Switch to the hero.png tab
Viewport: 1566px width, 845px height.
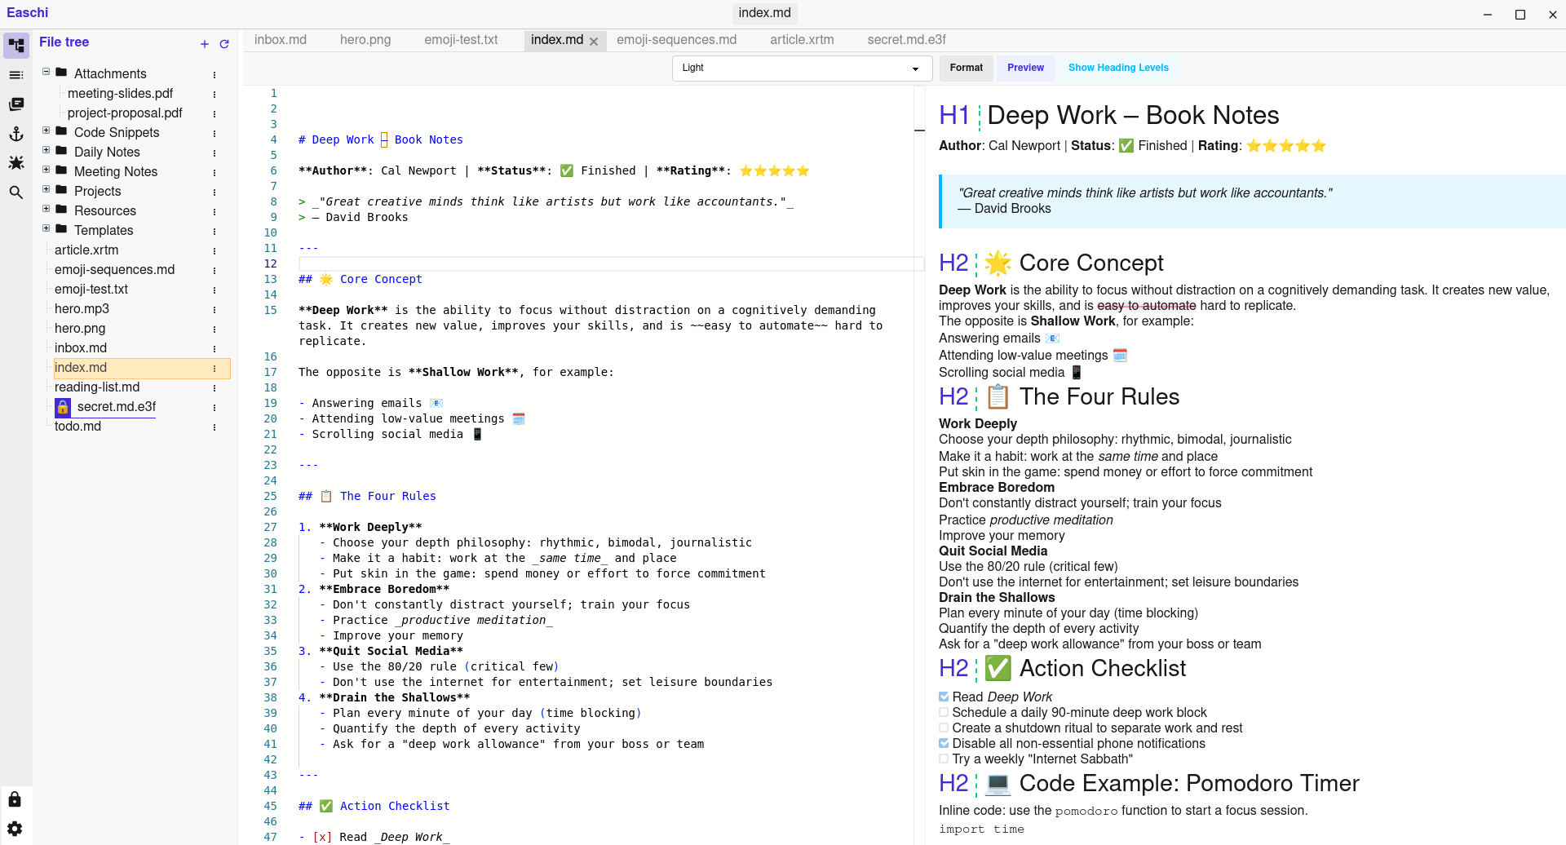coord(365,40)
